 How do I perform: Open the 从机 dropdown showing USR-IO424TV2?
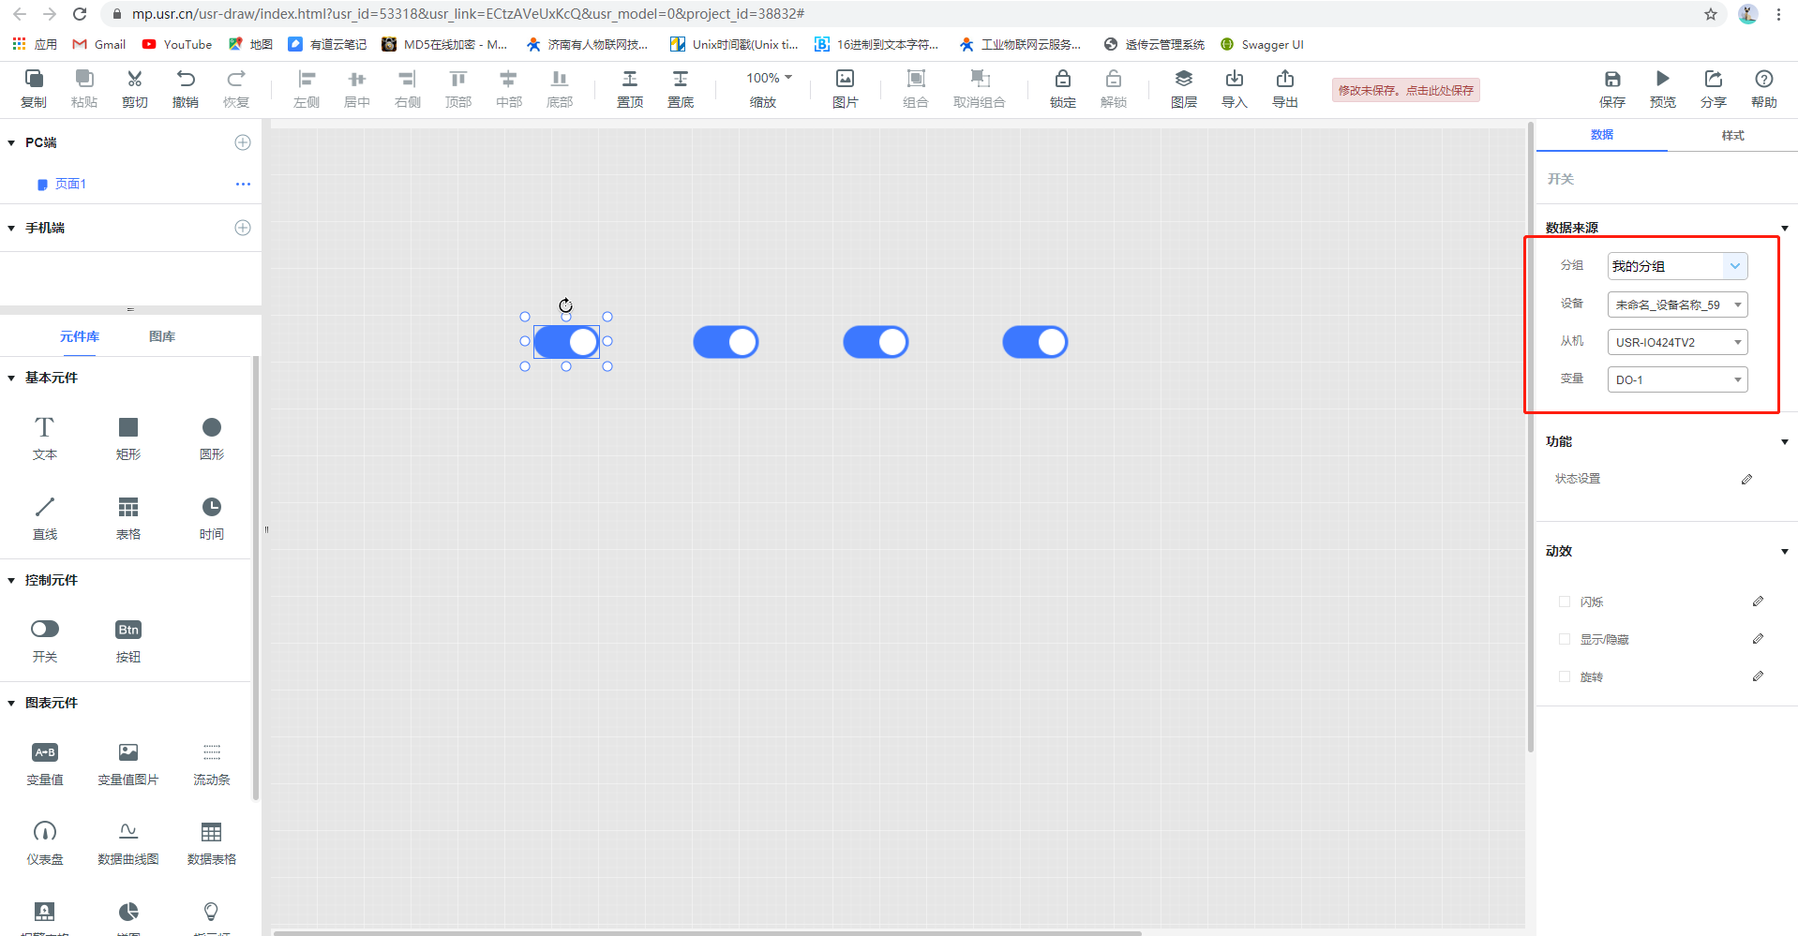coord(1676,342)
